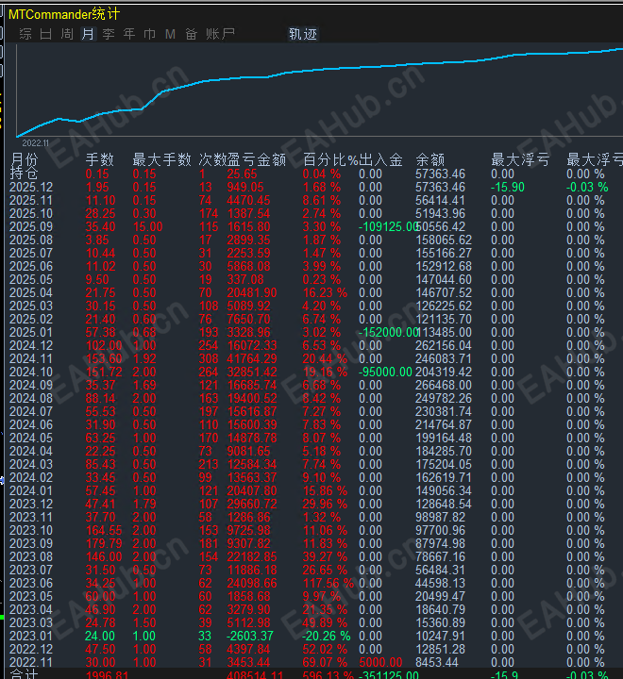Click the -95000.00 withdrawal value

pos(385,372)
